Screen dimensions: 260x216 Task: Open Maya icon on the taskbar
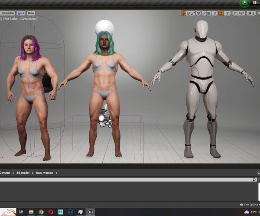tap(61, 212)
